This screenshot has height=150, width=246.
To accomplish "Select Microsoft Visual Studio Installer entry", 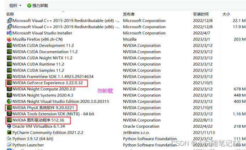I will [x=42, y=33].
